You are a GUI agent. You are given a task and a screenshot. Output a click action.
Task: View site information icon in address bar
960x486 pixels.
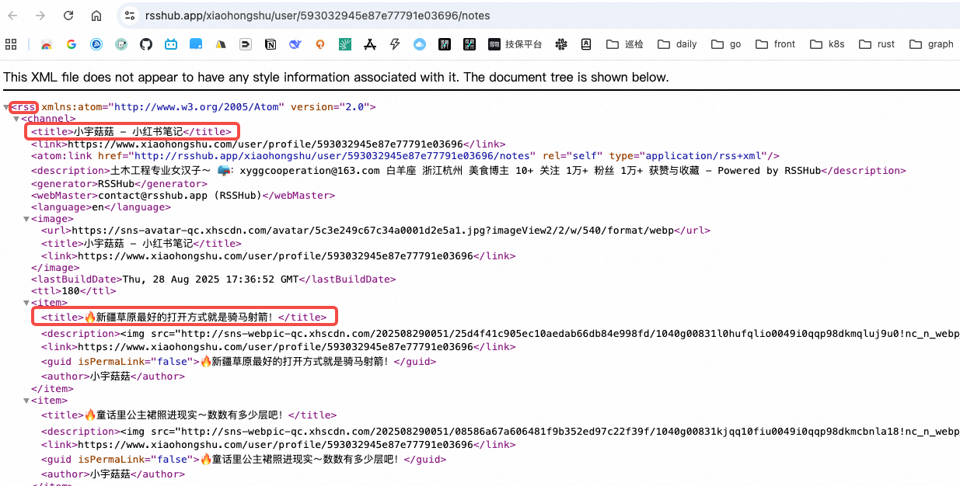point(130,16)
